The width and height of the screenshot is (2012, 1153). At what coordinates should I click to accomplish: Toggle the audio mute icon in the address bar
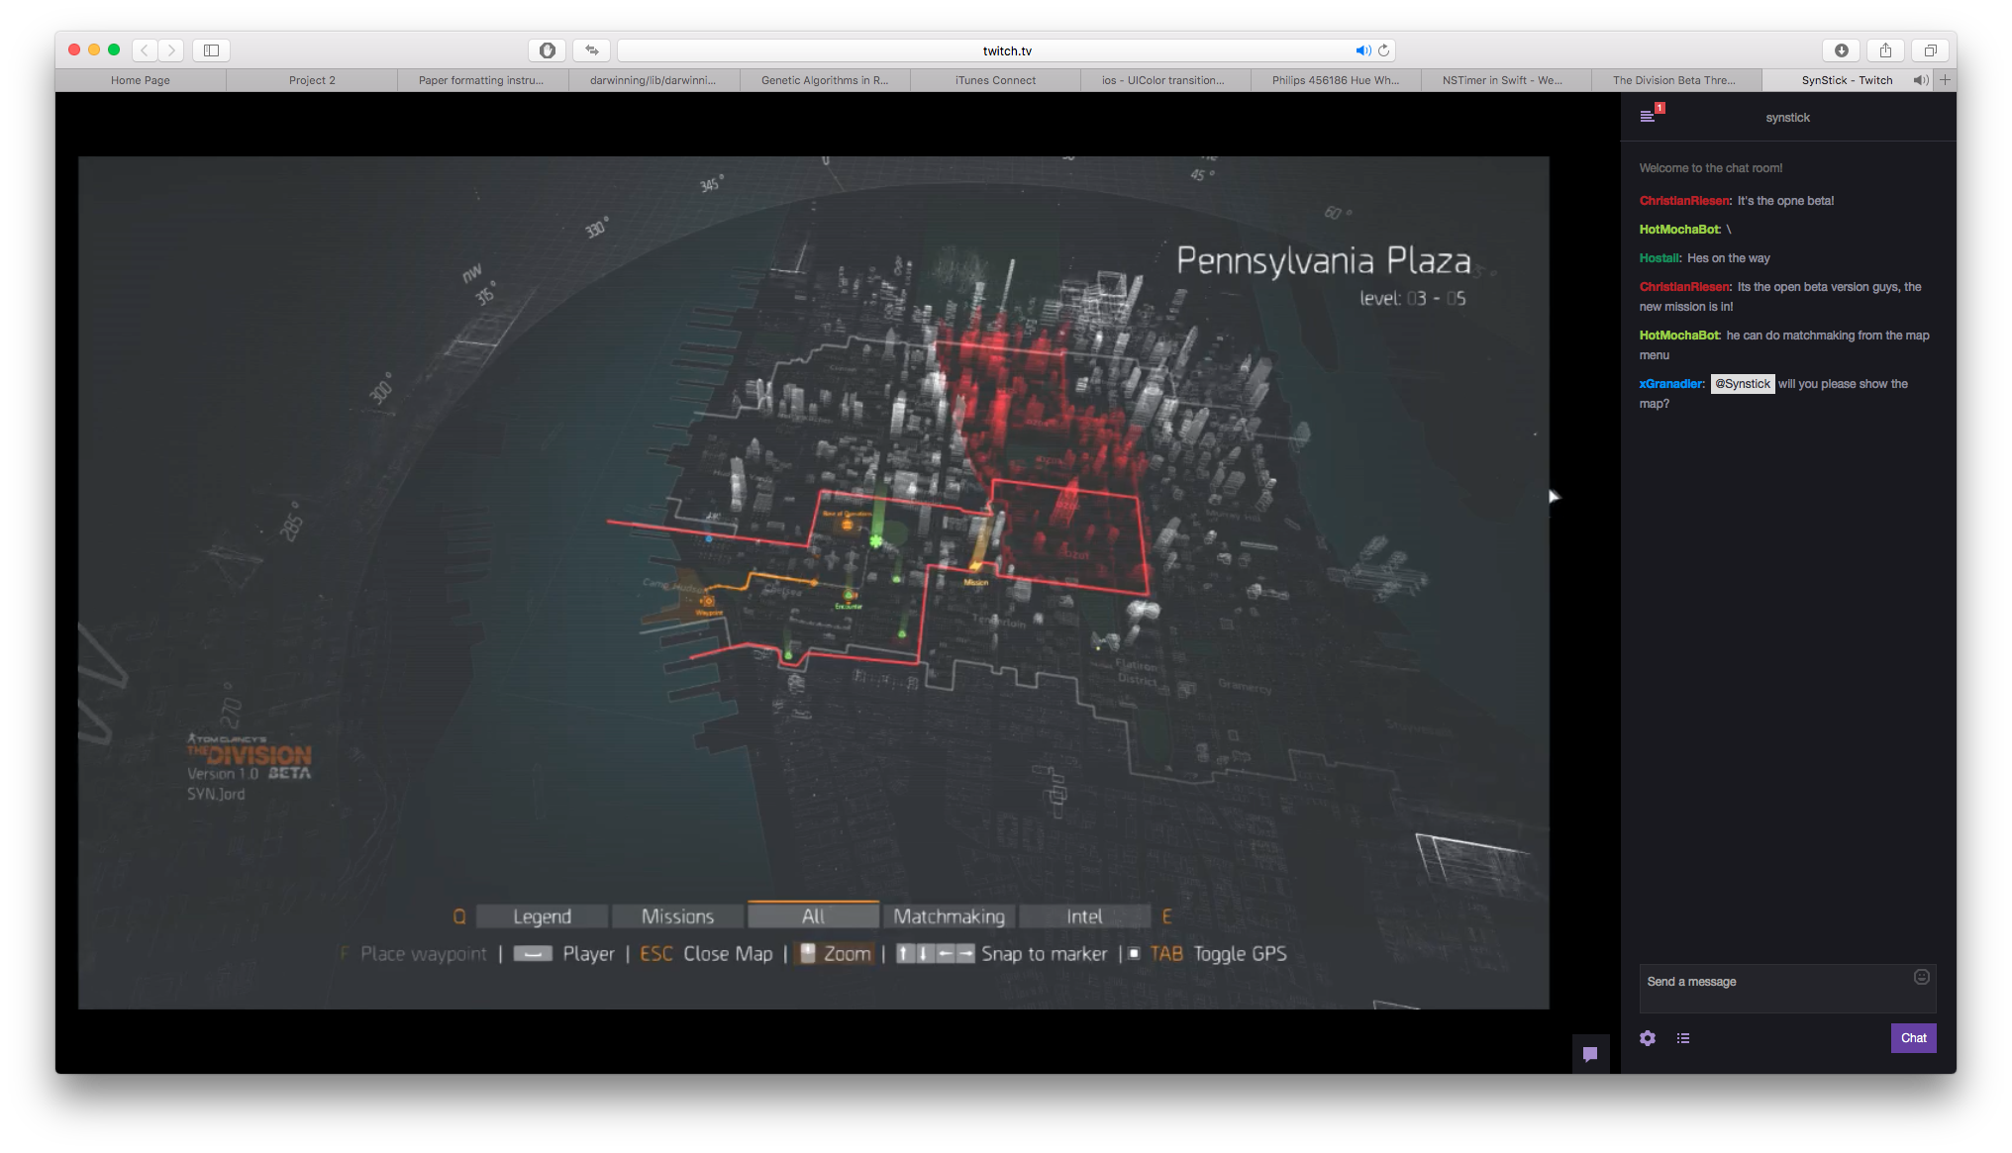[1361, 49]
